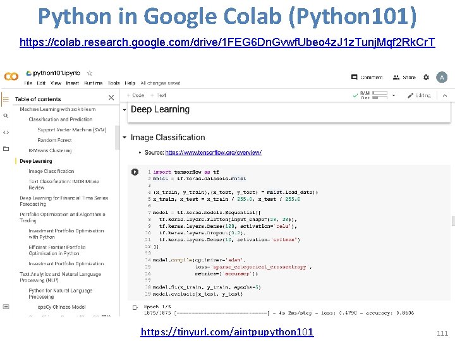Go to Text Analytics and NLP entry
Viewport: 455px width, 341px height.
point(61,277)
